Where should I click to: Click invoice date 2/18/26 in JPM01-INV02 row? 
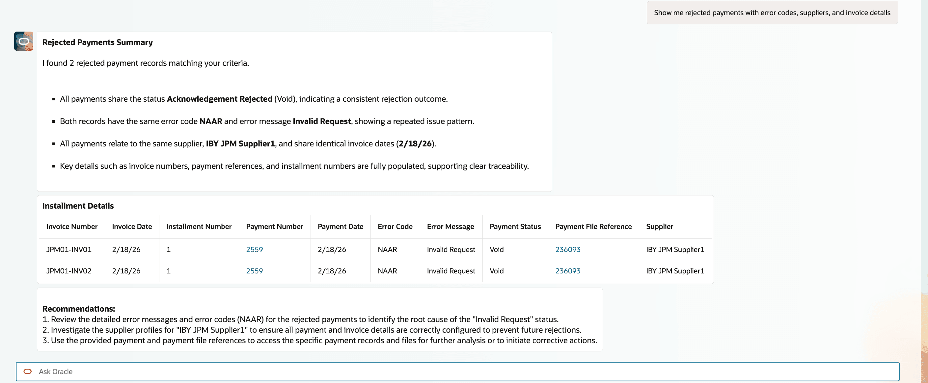[x=126, y=271]
